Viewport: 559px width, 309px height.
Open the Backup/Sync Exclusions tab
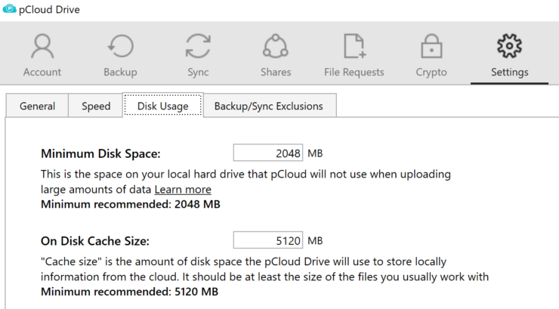[x=269, y=106]
